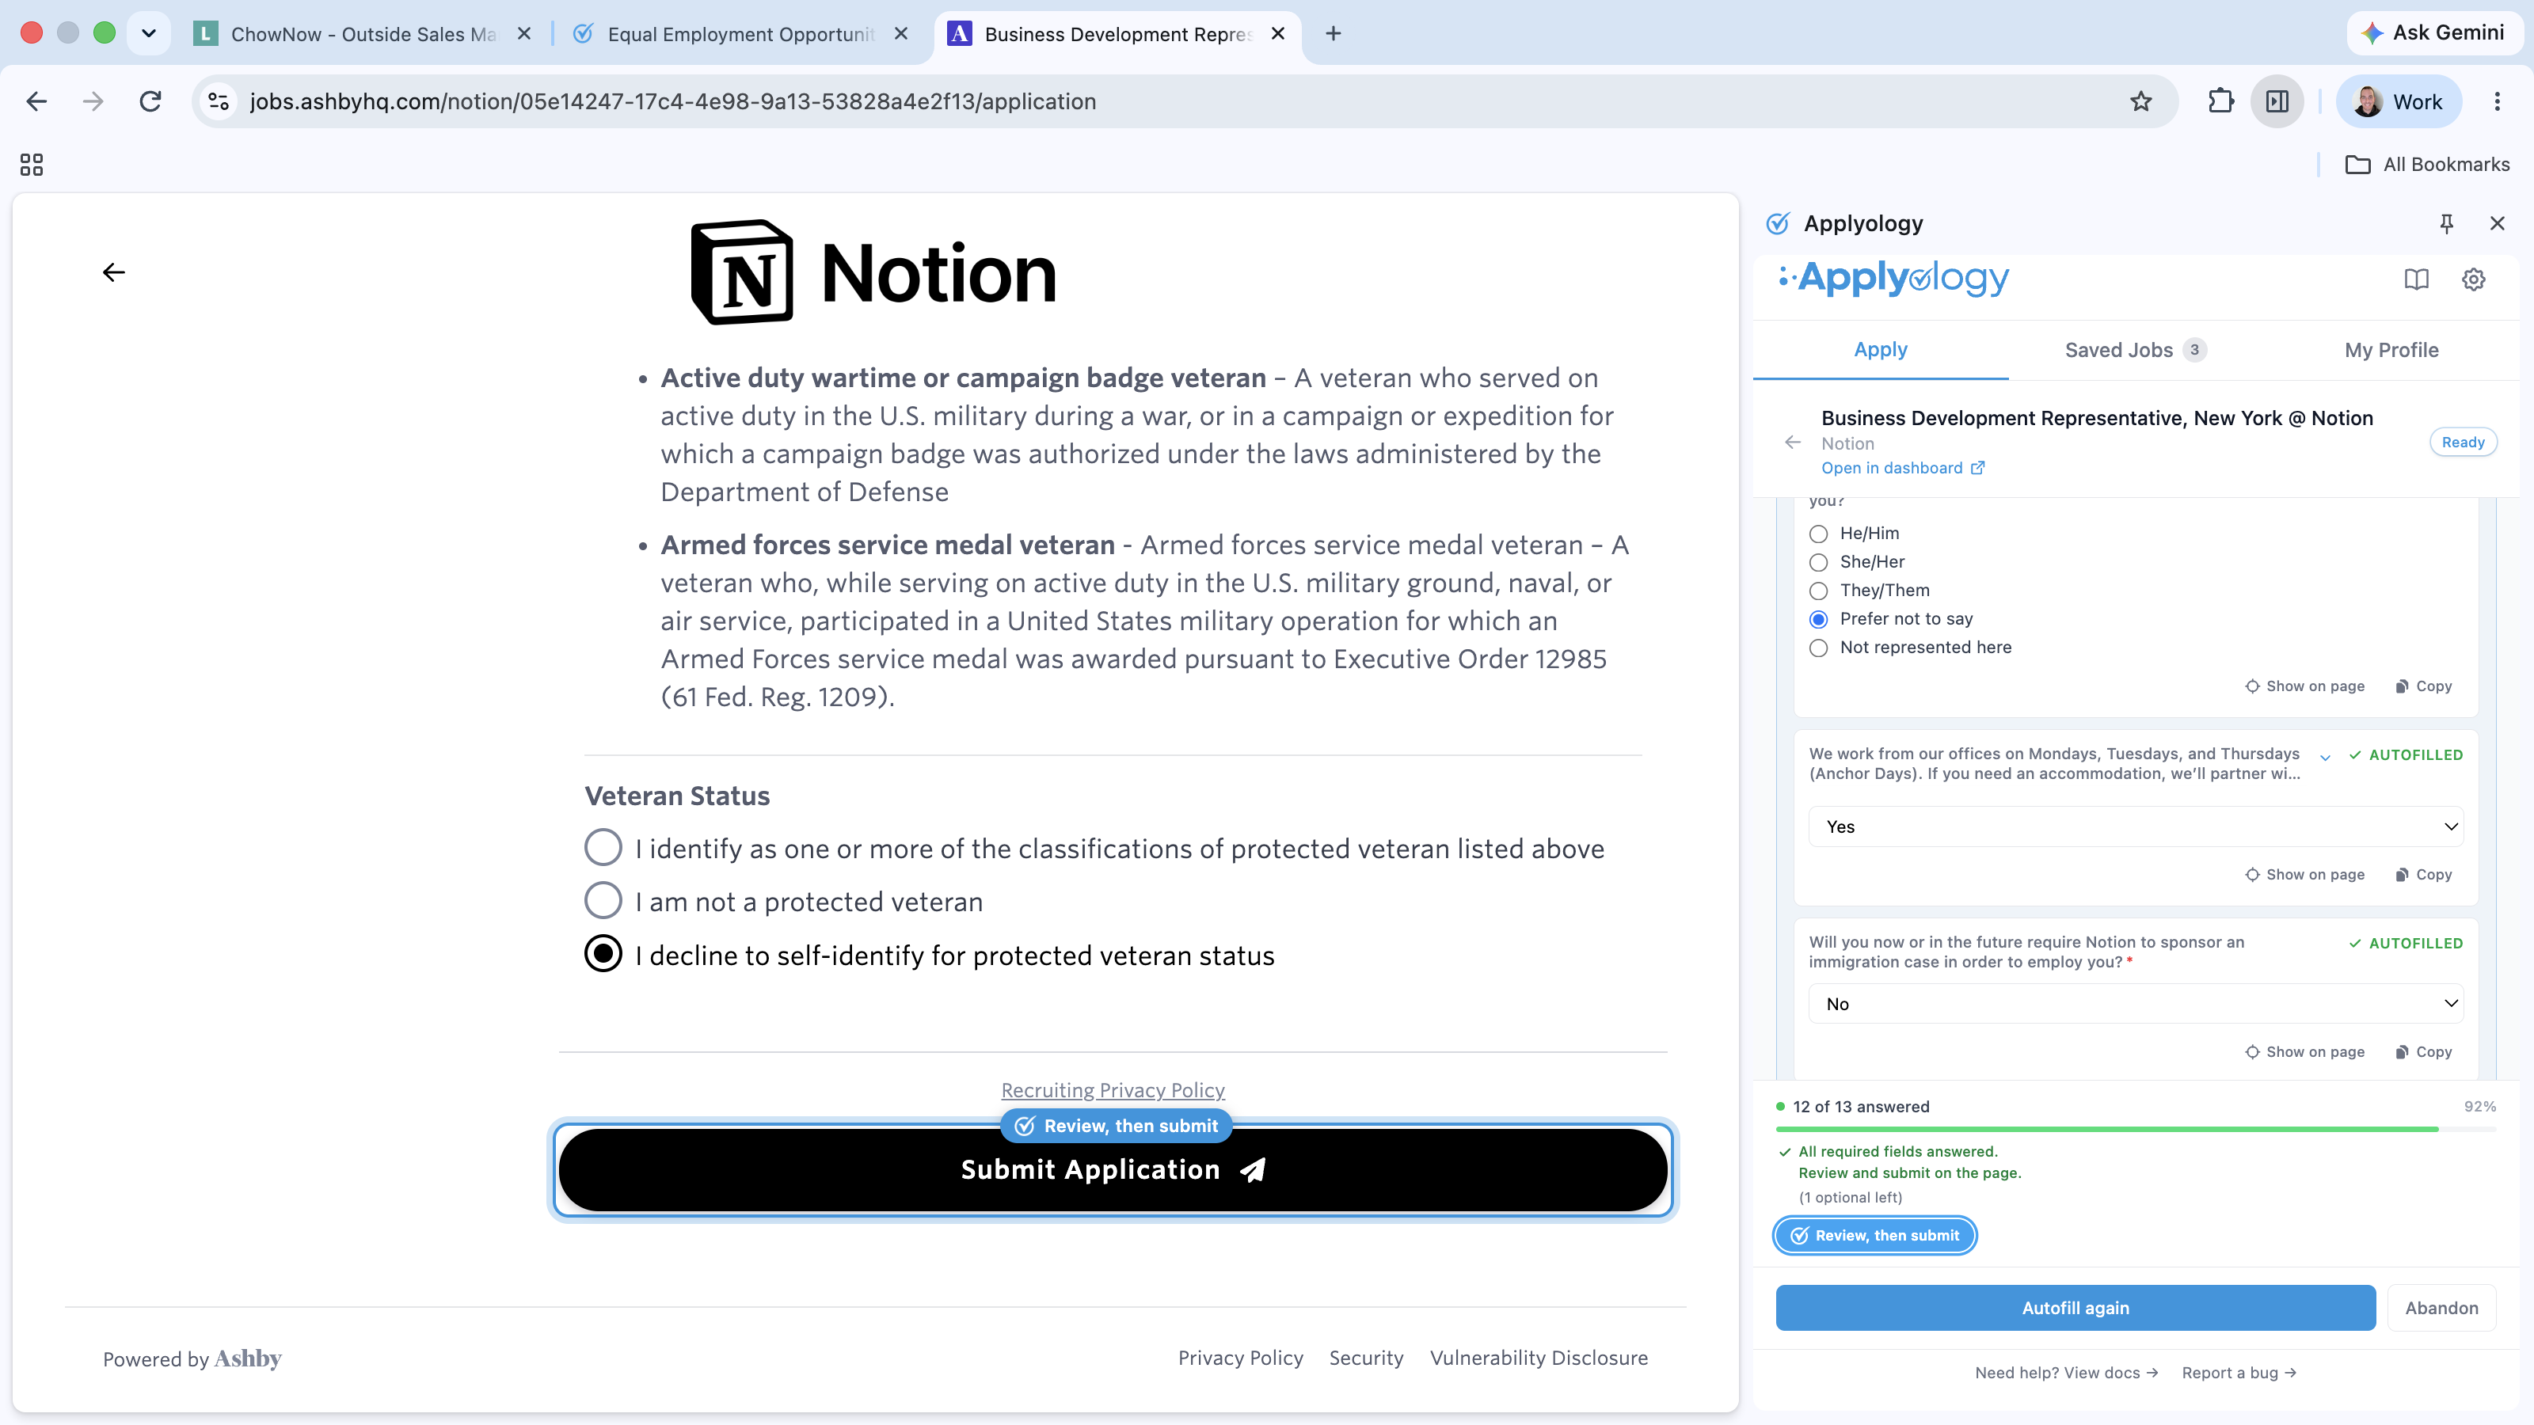Open the Recruiting Privacy Policy link
This screenshot has width=2534, height=1425.
point(1113,1089)
